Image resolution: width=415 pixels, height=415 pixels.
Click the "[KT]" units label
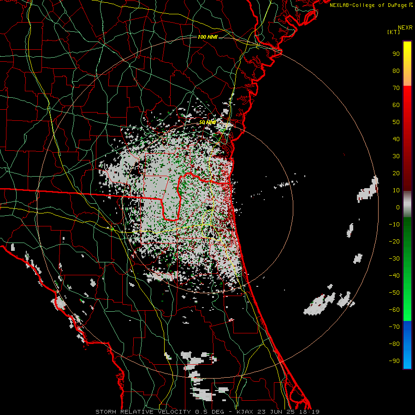click(x=394, y=32)
